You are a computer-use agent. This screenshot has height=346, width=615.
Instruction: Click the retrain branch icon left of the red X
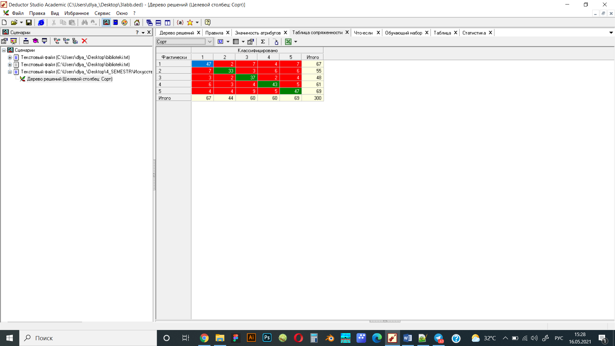coord(75,41)
